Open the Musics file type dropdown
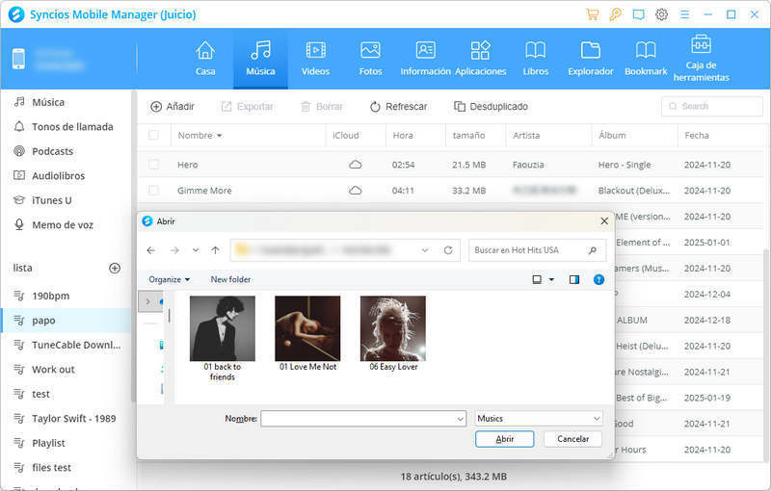This screenshot has height=491, width=771. pos(539,419)
